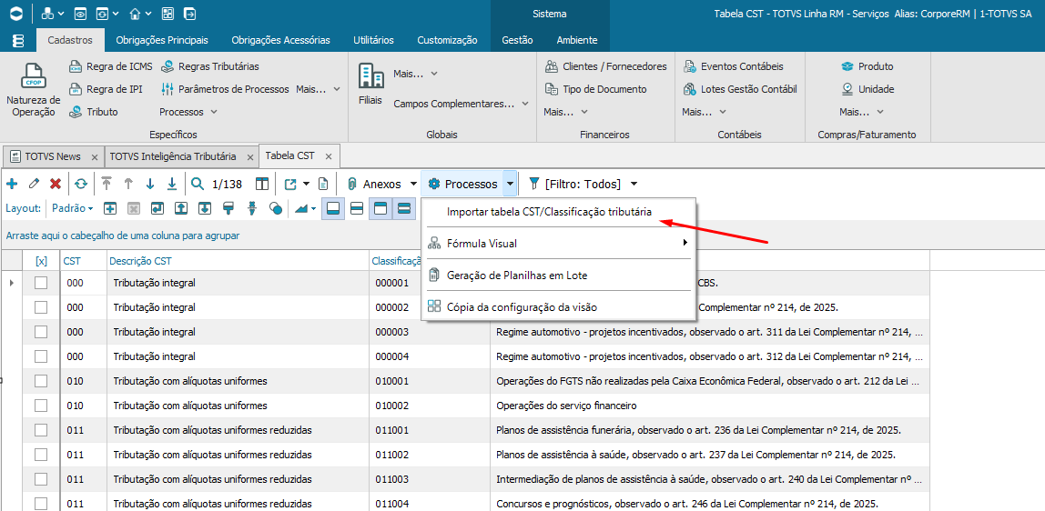Open the [Filtro: Todos] dropdown arrow
This screenshot has height=511, width=1045.
(634, 184)
